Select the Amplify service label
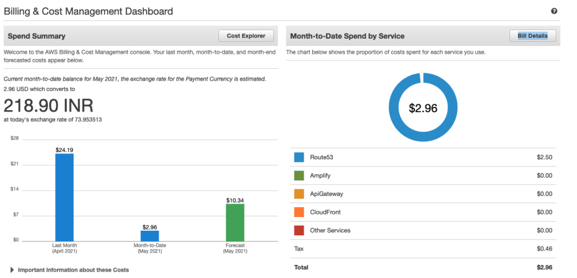The image size is (577, 278). point(320,176)
